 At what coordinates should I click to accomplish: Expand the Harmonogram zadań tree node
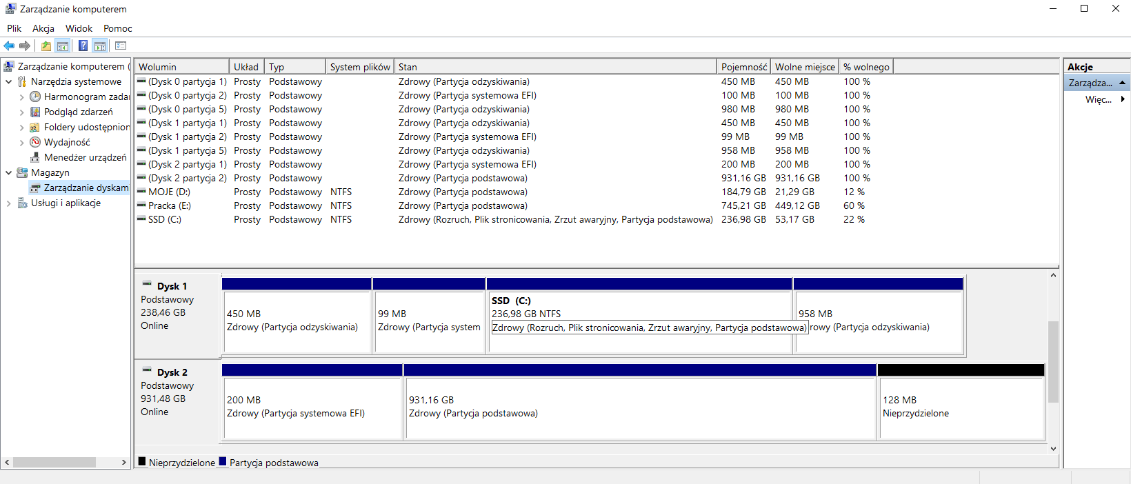pos(21,97)
